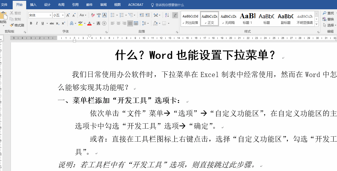
Task: Click the borders grid icon
Action: (164, 23)
